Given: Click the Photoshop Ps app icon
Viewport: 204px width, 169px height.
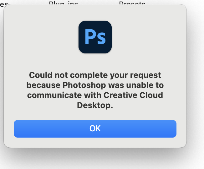Looking at the screenshot, I should point(95,37).
